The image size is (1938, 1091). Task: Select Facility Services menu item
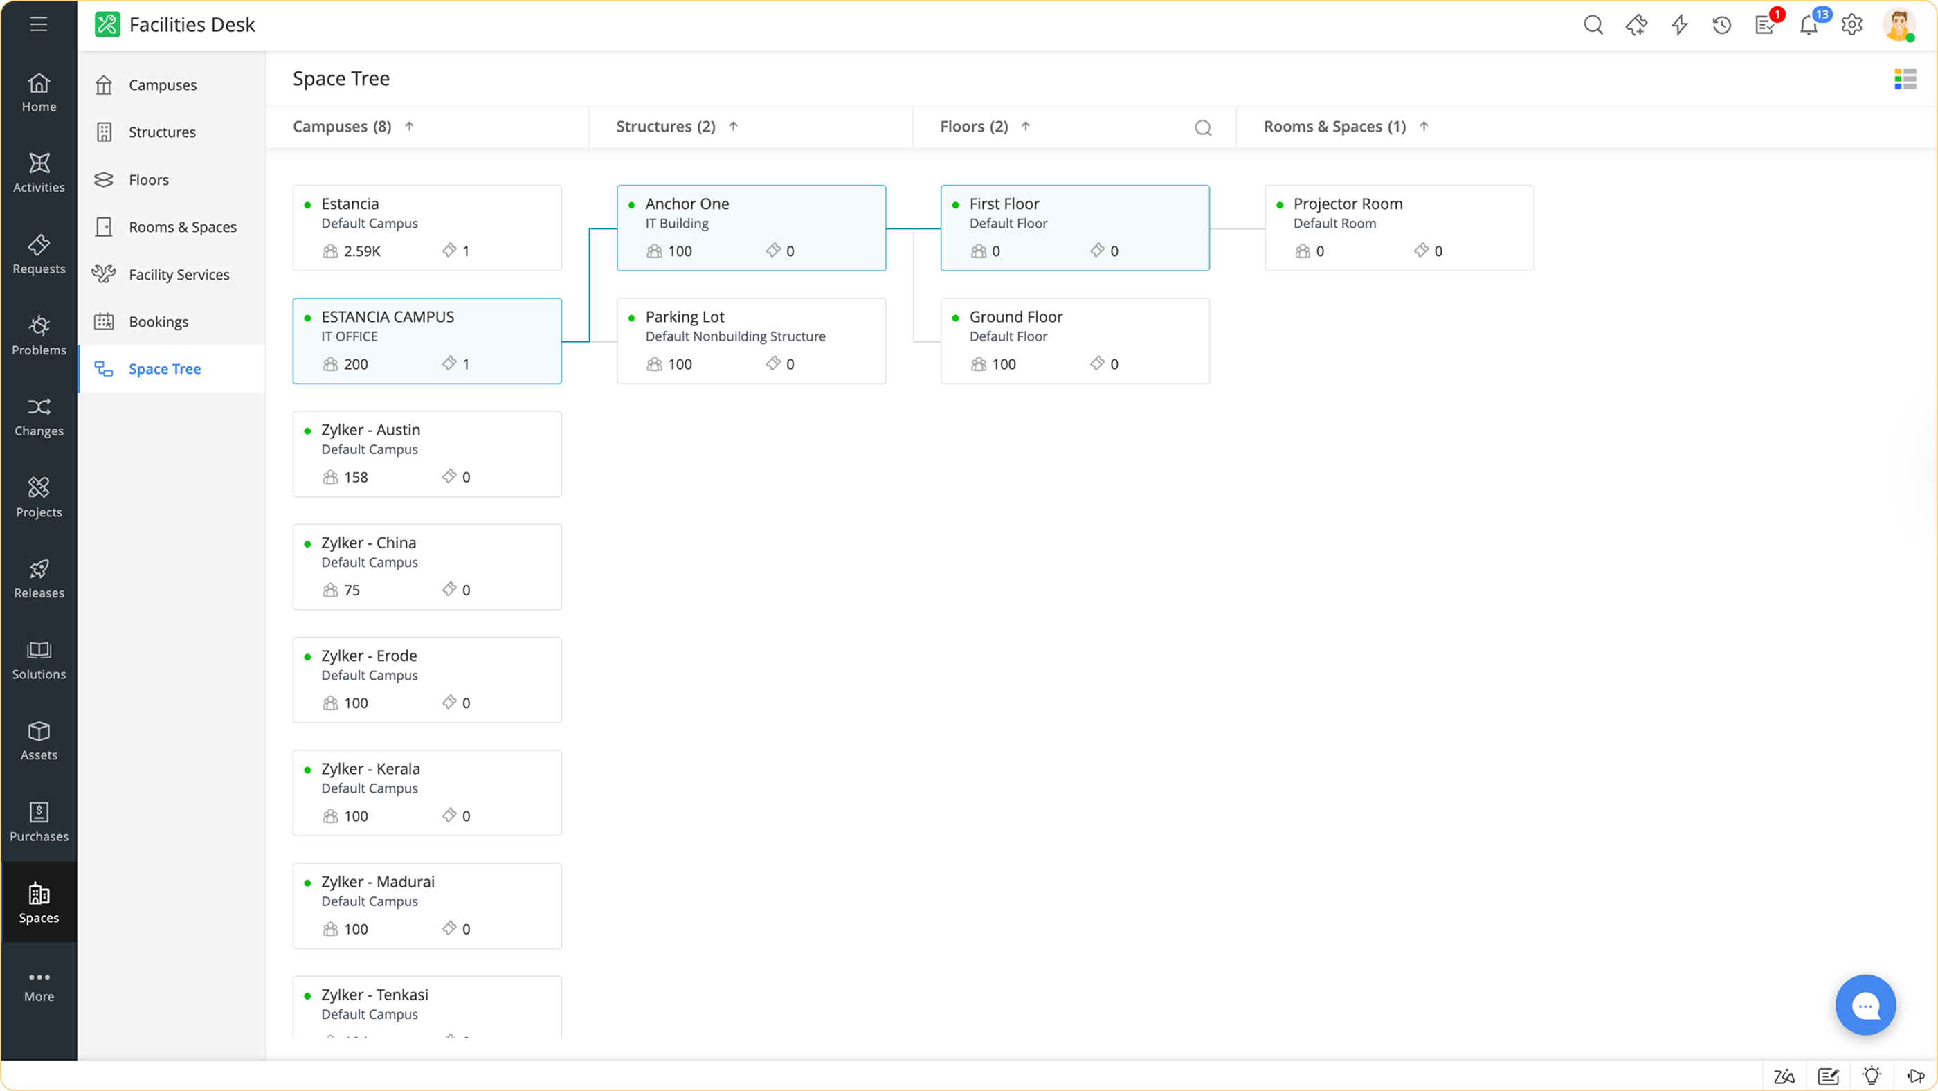pyautogui.click(x=179, y=275)
